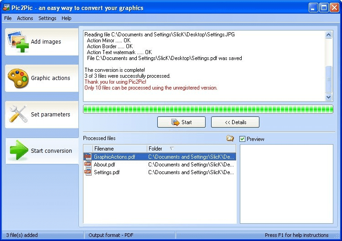Click 'Press F1 for help instructions' status text

(x=297, y=235)
